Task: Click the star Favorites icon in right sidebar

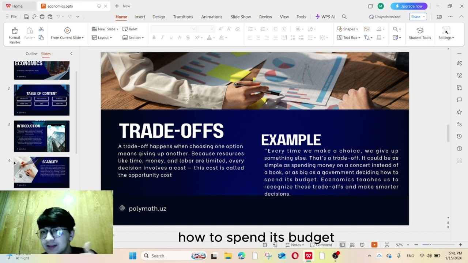Action: [460, 112]
